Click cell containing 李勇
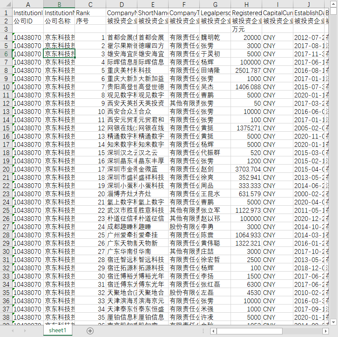 (x=215, y=227)
